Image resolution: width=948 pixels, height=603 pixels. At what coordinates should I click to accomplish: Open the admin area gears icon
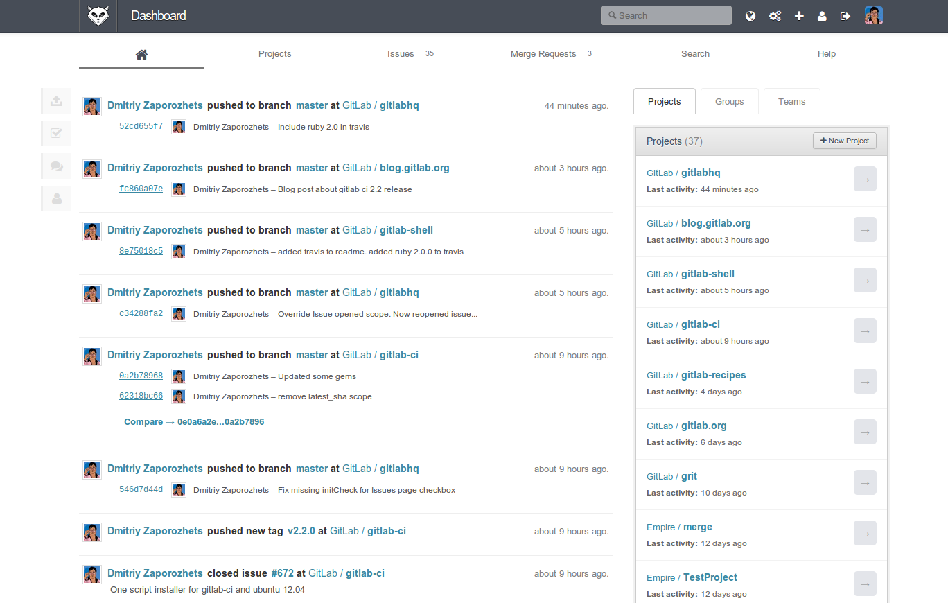pos(775,15)
